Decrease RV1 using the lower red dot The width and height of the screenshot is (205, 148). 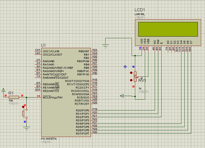pyautogui.click(x=131, y=80)
